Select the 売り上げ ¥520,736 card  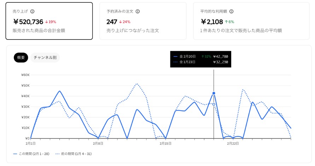point(49,21)
